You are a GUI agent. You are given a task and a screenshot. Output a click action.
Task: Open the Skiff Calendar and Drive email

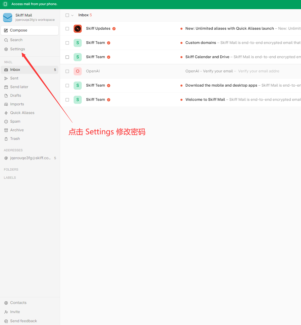coord(181,57)
